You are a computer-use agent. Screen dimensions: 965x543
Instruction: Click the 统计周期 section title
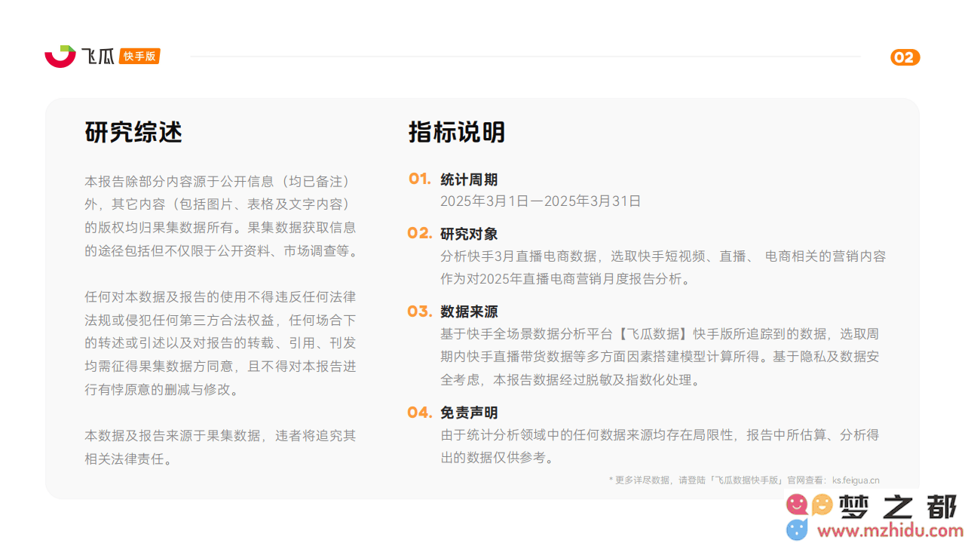click(469, 180)
